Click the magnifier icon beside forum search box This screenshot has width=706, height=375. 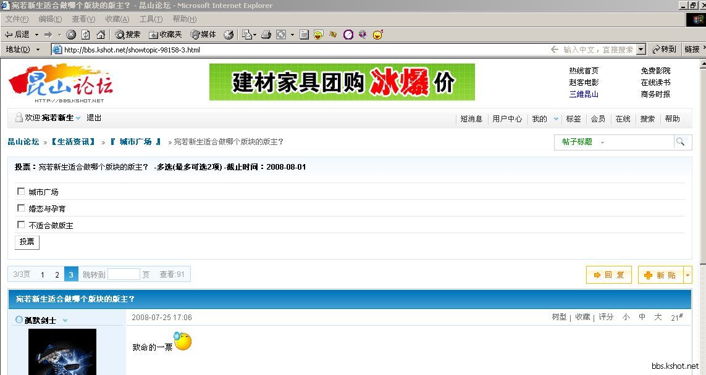[680, 142]
